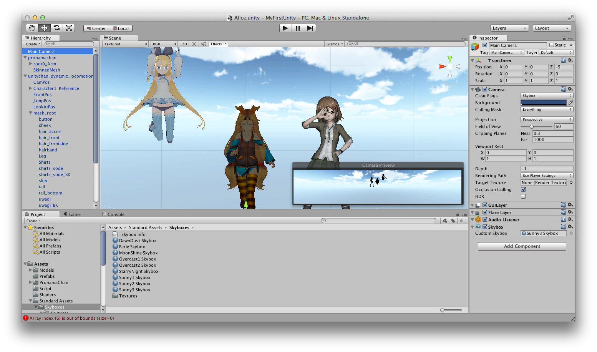Toggle scene audio speaker icon
The image size is (597, 352).
coord(204,44)
